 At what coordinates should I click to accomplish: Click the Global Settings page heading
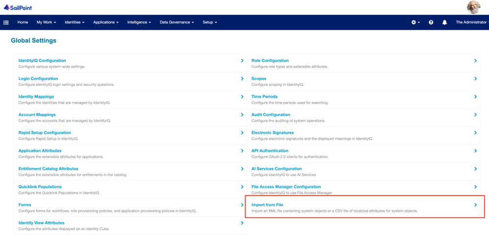click(33, 41)
